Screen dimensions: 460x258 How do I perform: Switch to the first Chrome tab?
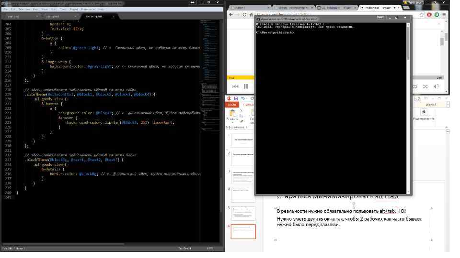point(249,7)
